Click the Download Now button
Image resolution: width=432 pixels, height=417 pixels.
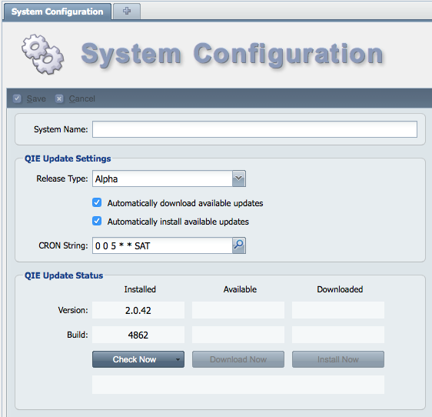click(x=238, y=359)
